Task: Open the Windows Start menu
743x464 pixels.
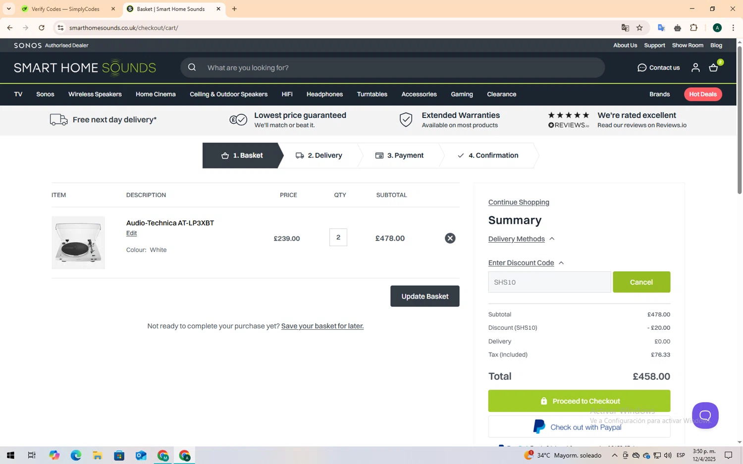Action: point(10,456)
